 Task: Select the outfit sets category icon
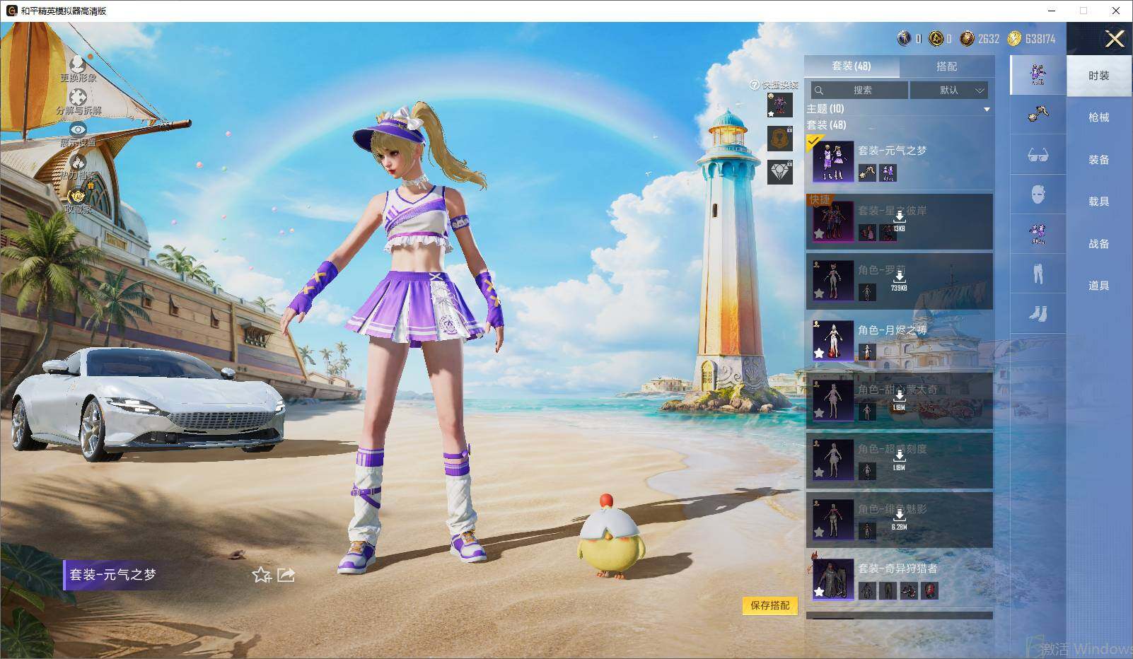coord(1038,74)
